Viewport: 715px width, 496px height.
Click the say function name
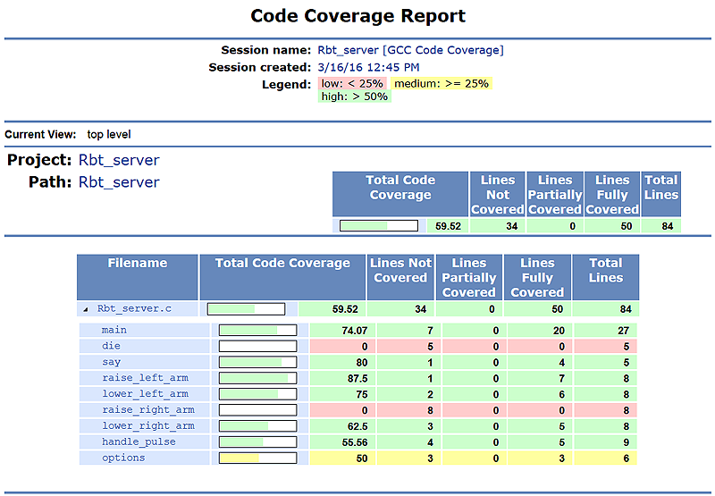pos(111,362)
